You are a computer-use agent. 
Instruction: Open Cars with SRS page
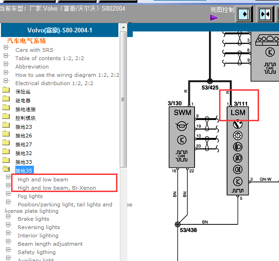tap(34, 50)
